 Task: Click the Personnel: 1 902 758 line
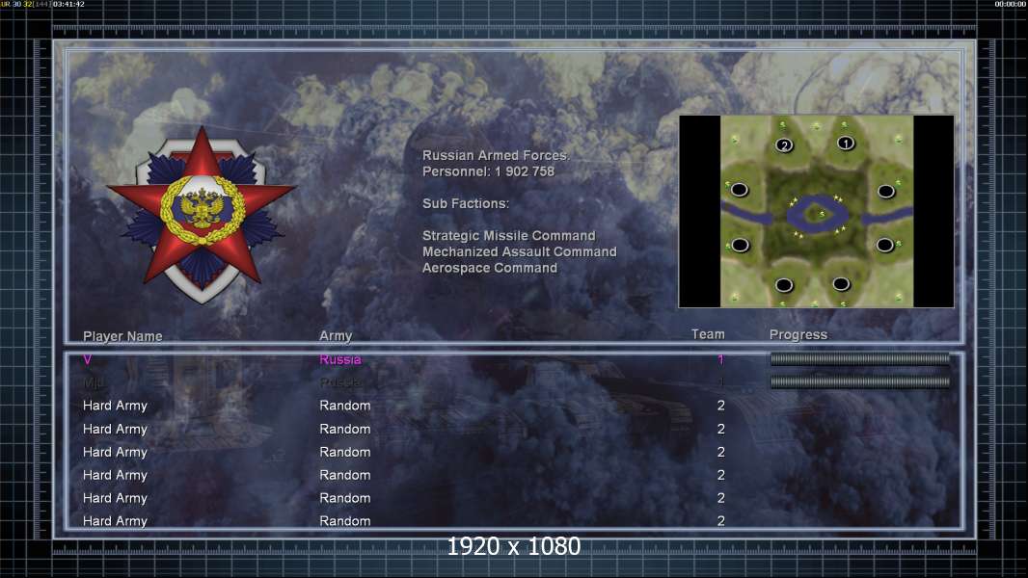point(488,171)
